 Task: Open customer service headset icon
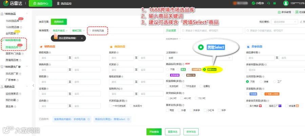tap(269, 3)
